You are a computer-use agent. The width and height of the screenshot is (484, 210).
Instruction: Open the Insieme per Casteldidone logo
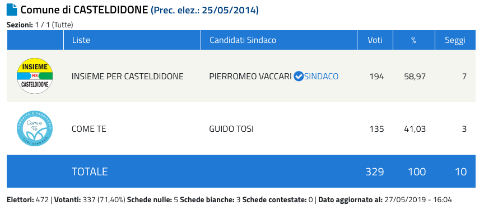[x=35, y=76]
